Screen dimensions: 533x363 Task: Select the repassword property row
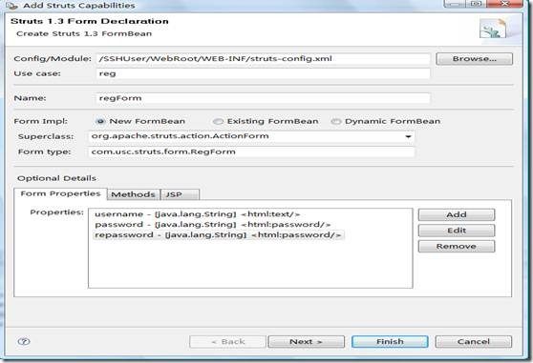click(x=218, y=235)
